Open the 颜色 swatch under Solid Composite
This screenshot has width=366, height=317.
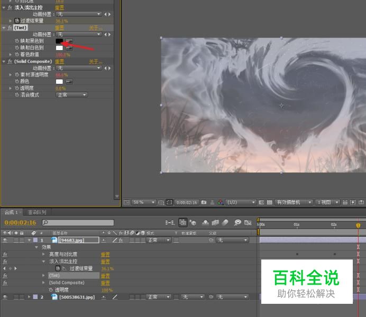[x=59, y=82]
